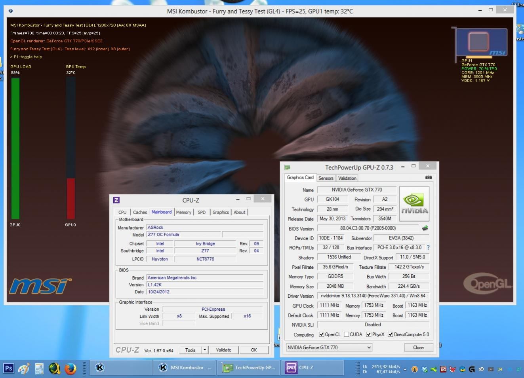Viewport: 524px width, 378px height.
Task: Click the green GPU LOAD bar
Action: (15, 148)
